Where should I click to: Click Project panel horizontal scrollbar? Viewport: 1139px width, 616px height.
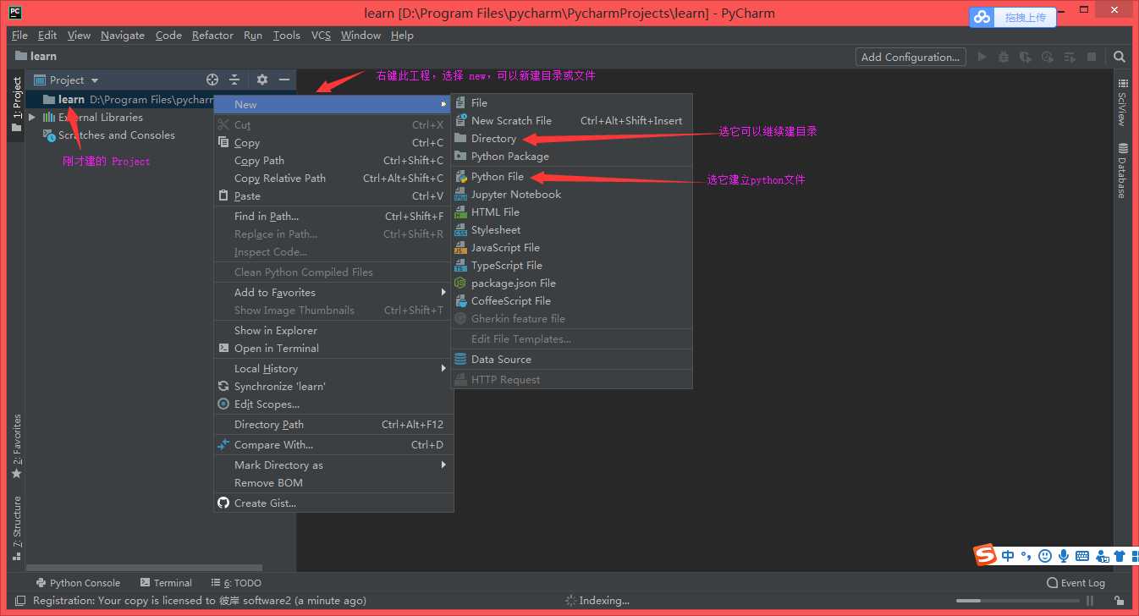144,568
